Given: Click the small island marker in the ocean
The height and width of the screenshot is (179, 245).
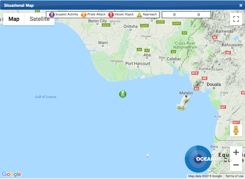Looking at the screenshot, I should 148,156.
